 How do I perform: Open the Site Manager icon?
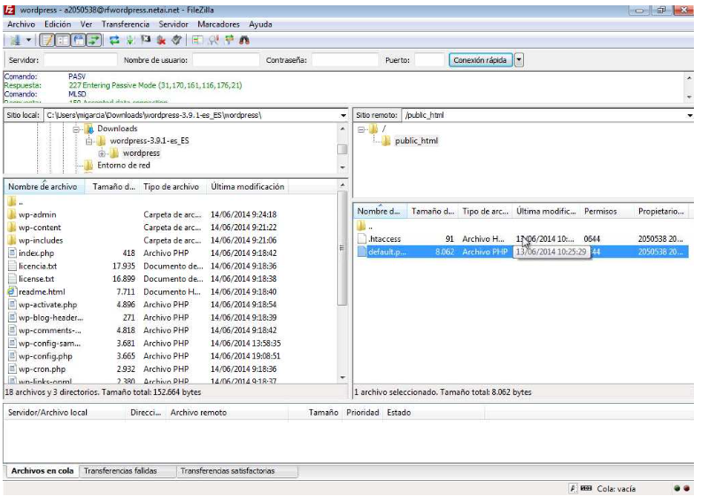point(15,40)
